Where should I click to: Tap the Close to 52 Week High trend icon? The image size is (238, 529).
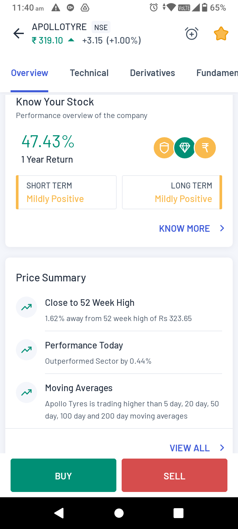tap(26, 307)
